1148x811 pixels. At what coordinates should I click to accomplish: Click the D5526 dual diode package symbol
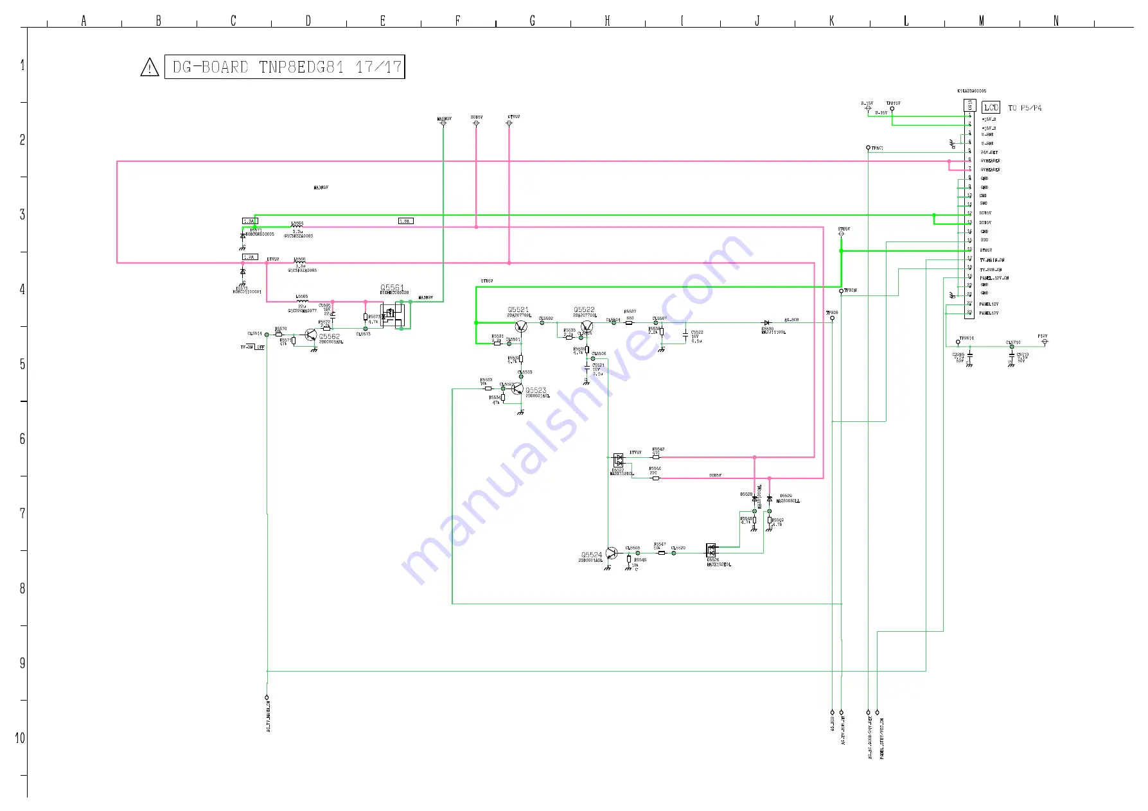[x=711, y=550]
